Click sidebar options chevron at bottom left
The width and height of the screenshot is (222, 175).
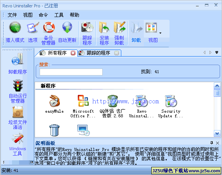(x=3, y=162)
